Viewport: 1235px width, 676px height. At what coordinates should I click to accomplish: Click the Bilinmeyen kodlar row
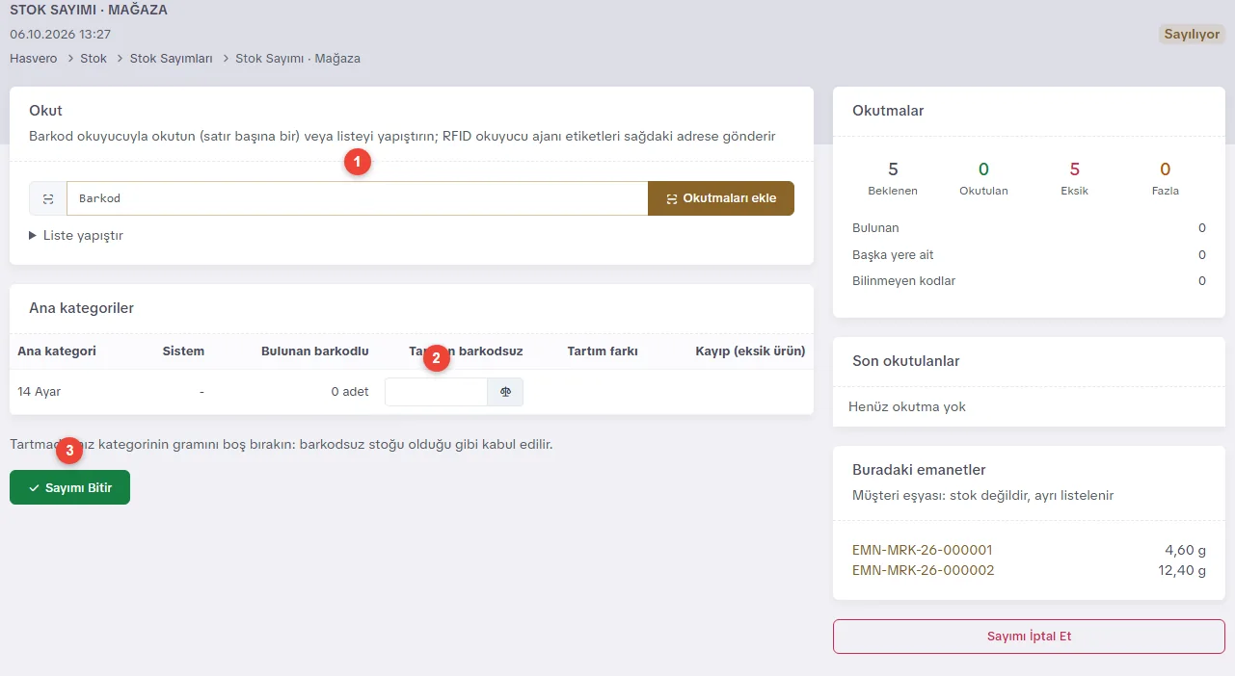coord(1029,281)
